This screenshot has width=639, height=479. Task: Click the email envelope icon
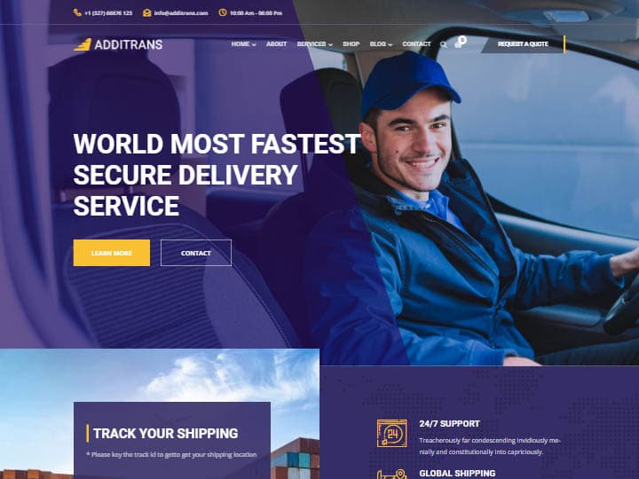(147, 12)
